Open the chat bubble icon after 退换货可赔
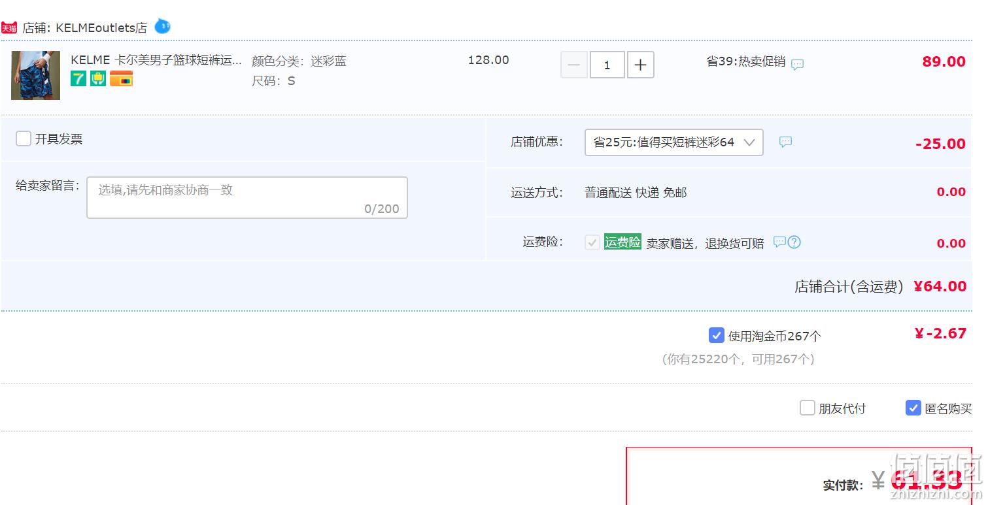 coord(779,242)
